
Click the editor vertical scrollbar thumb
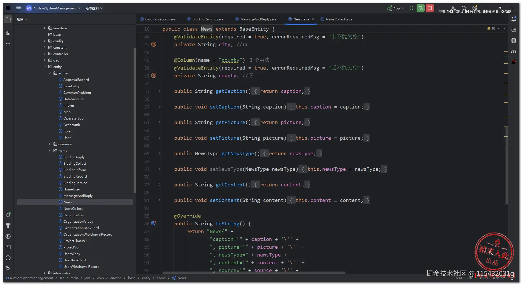click(506, 165)
